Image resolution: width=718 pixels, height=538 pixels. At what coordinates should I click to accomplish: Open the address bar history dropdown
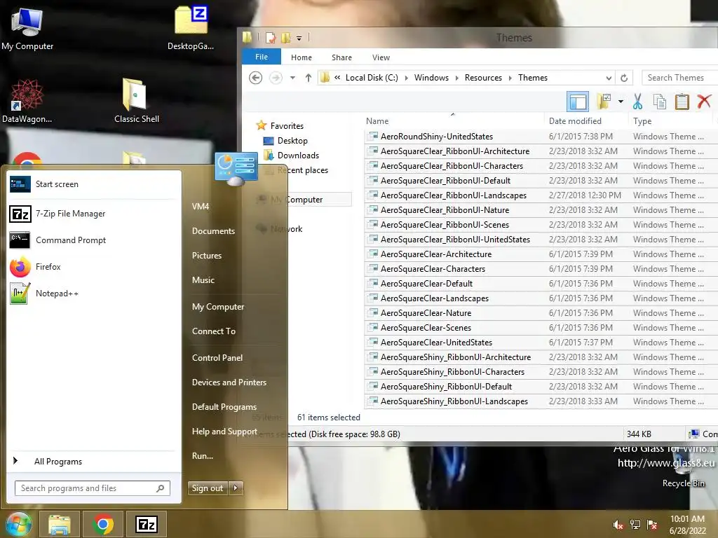(609, 78)
